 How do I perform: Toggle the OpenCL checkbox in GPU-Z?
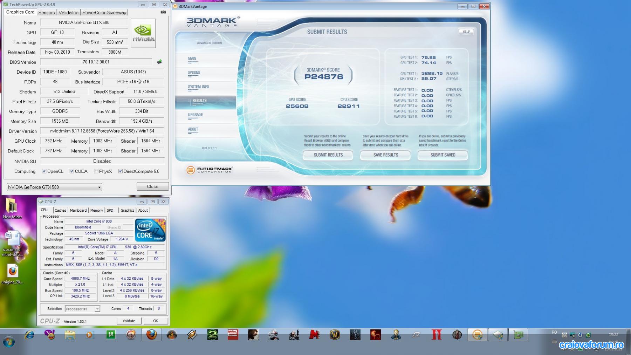44,171
